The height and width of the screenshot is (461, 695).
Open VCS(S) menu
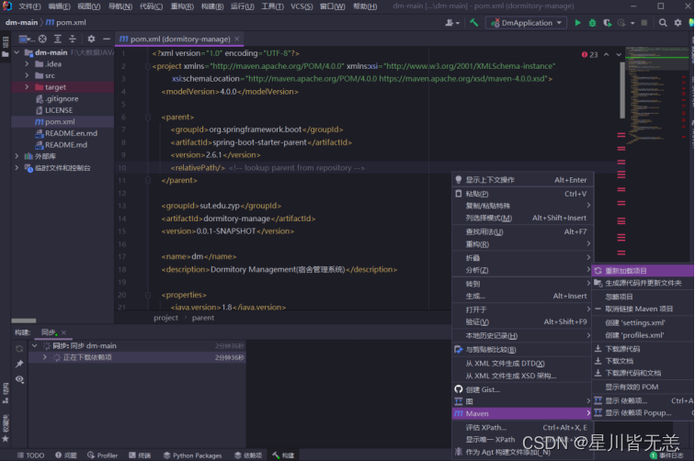click(x=302, y=6)
